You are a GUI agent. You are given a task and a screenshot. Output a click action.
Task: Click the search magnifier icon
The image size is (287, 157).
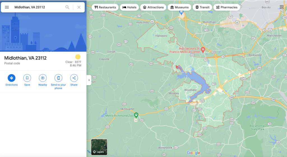[x=67, y=7]
